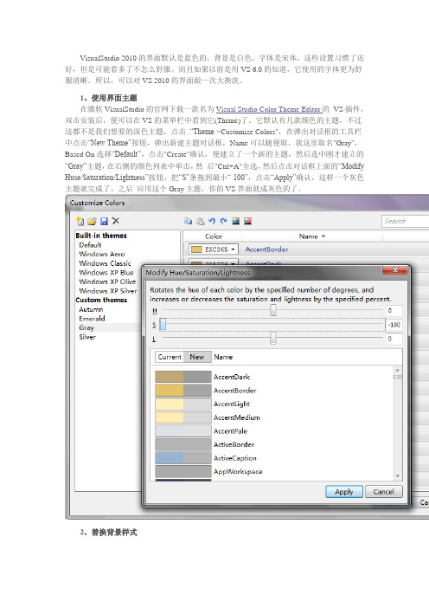Click the AccentBorder new gray swatch

click(197, 390)
